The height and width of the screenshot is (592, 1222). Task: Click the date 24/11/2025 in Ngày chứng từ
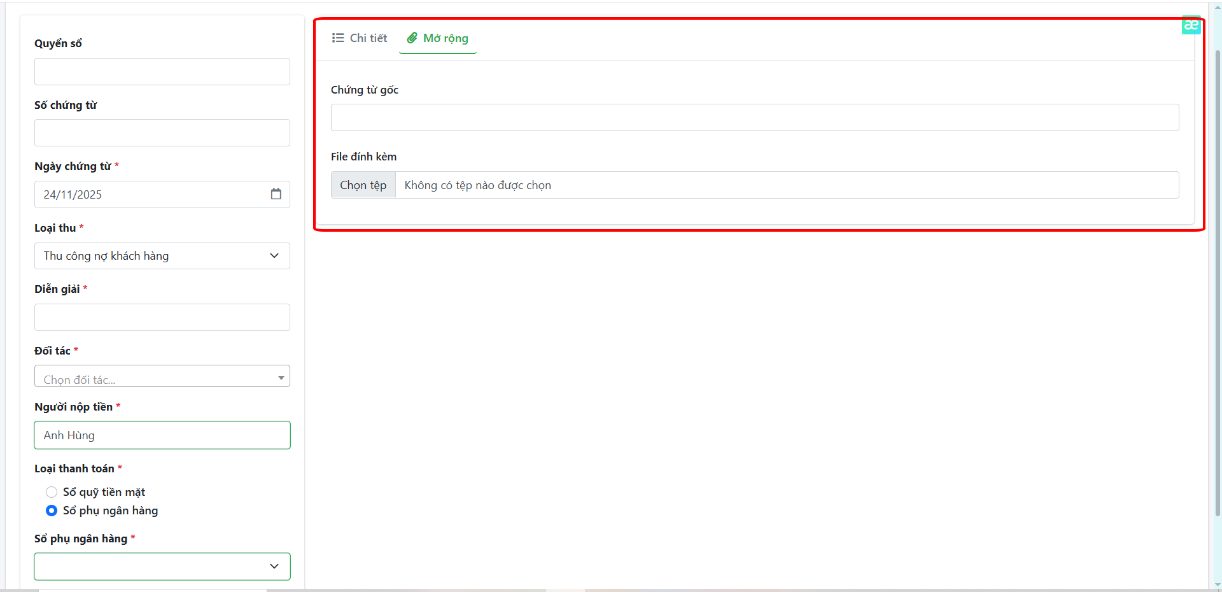(x=73, y=195)
